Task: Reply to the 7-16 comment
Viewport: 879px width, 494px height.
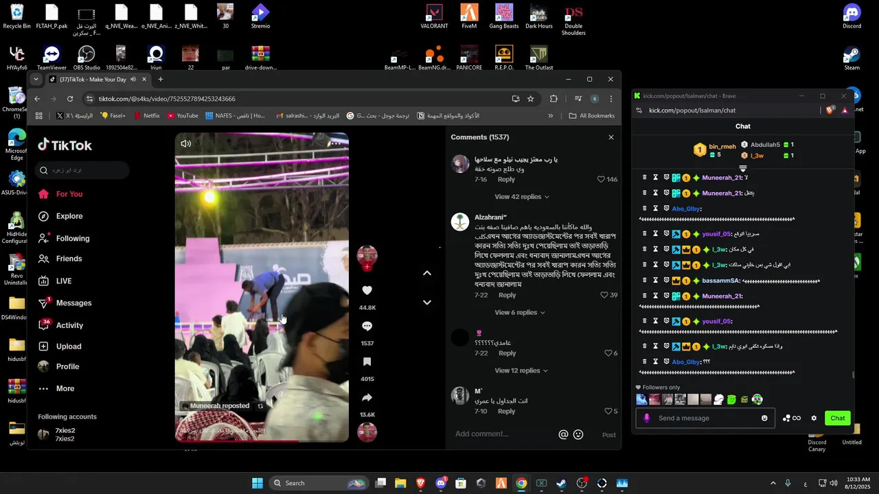Action: click(x=506, y=179)
